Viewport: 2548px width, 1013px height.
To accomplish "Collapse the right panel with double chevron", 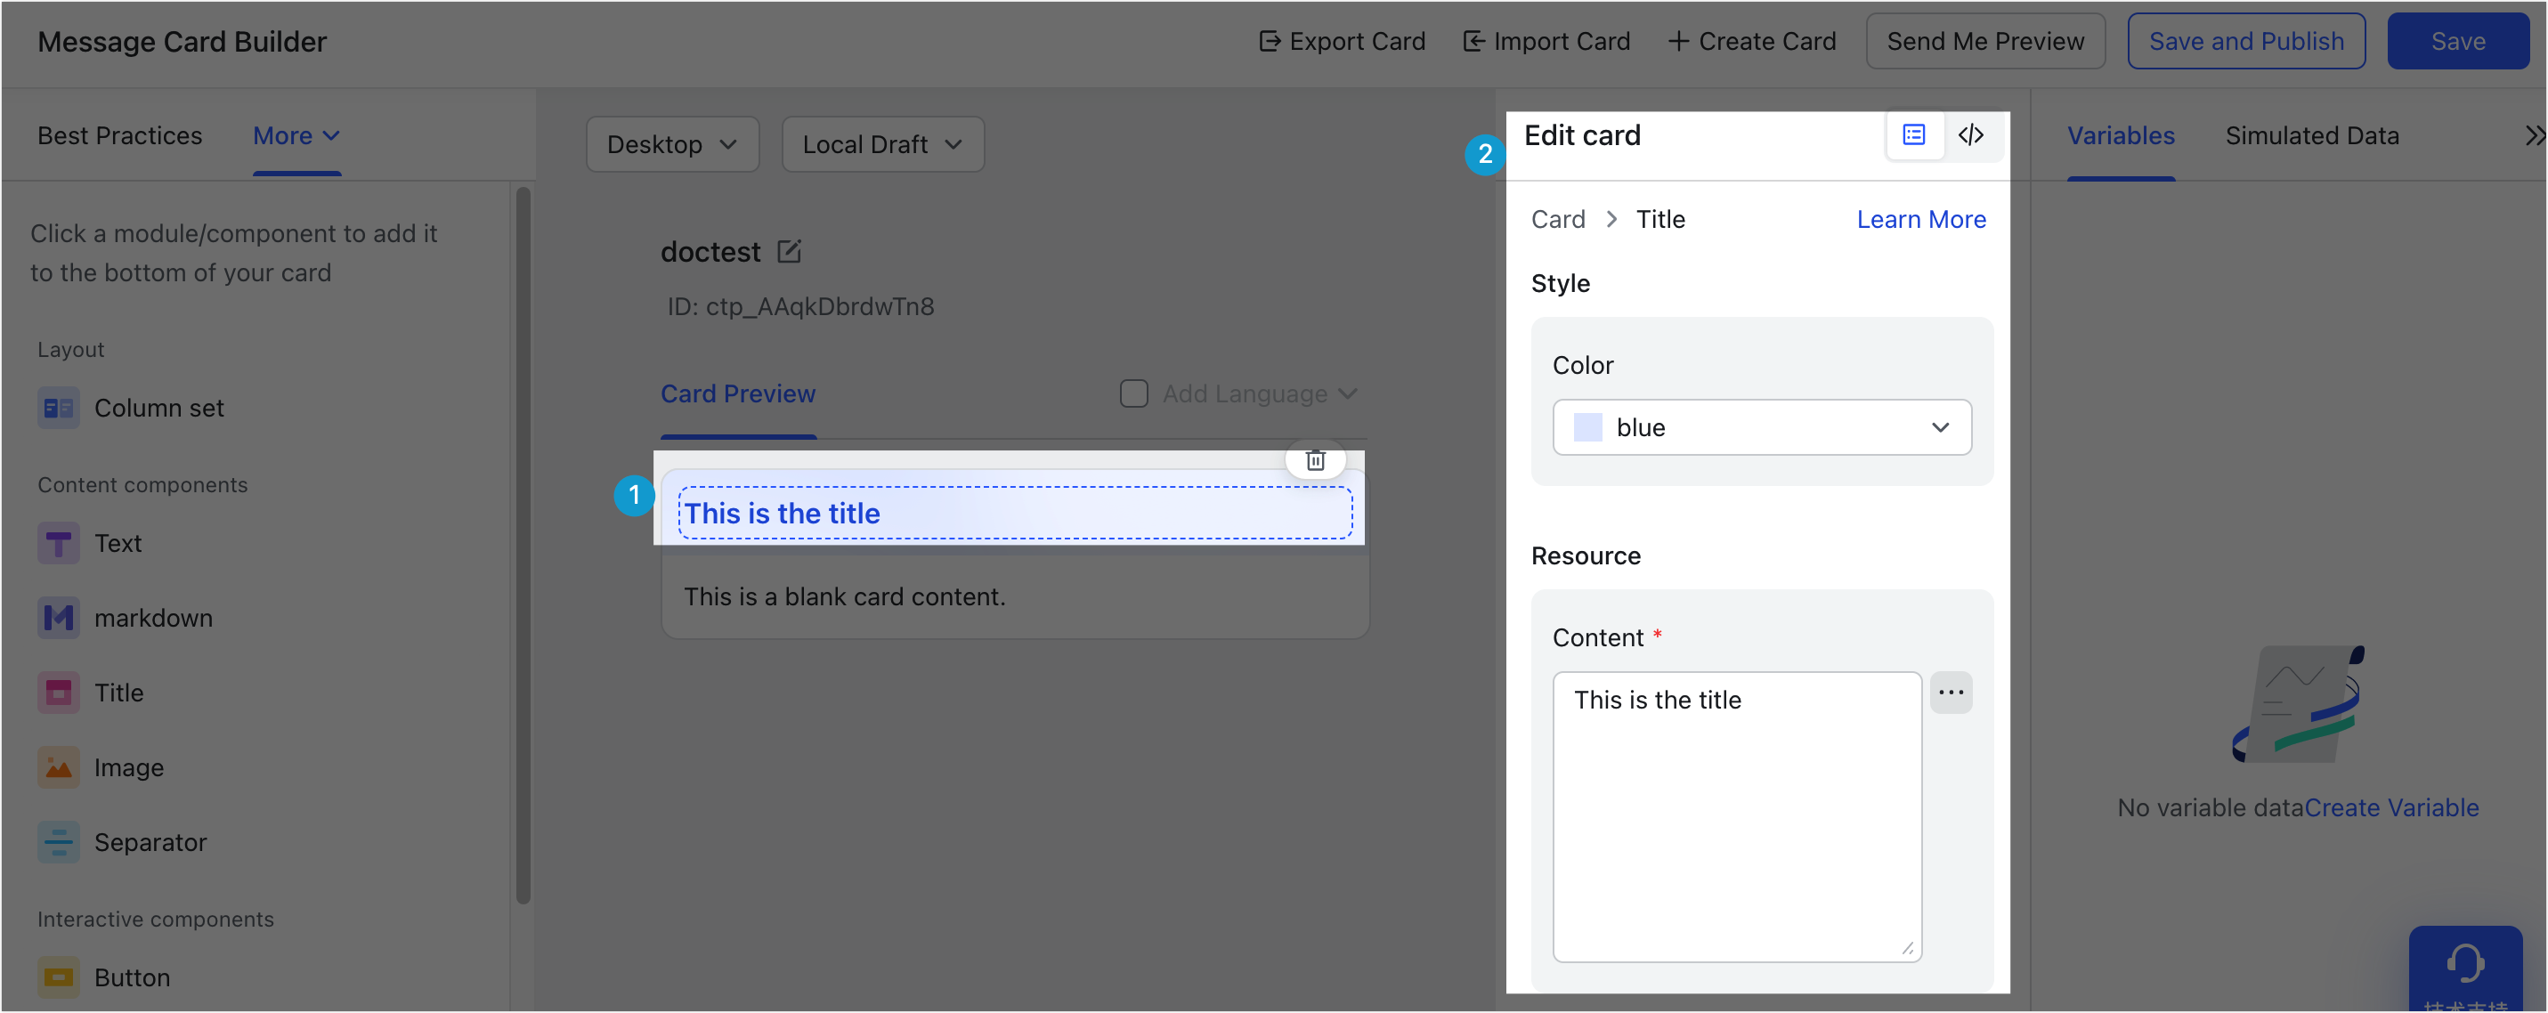I will 2534,135.
